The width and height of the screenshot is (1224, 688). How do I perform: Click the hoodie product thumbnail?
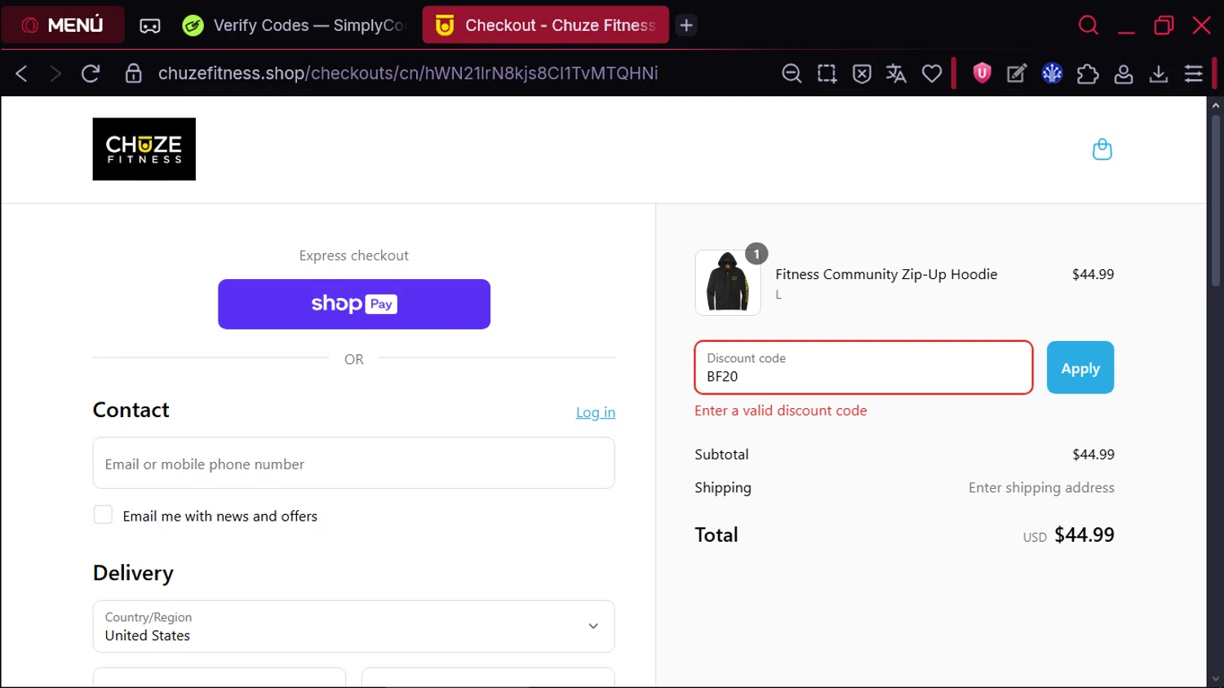728,282
